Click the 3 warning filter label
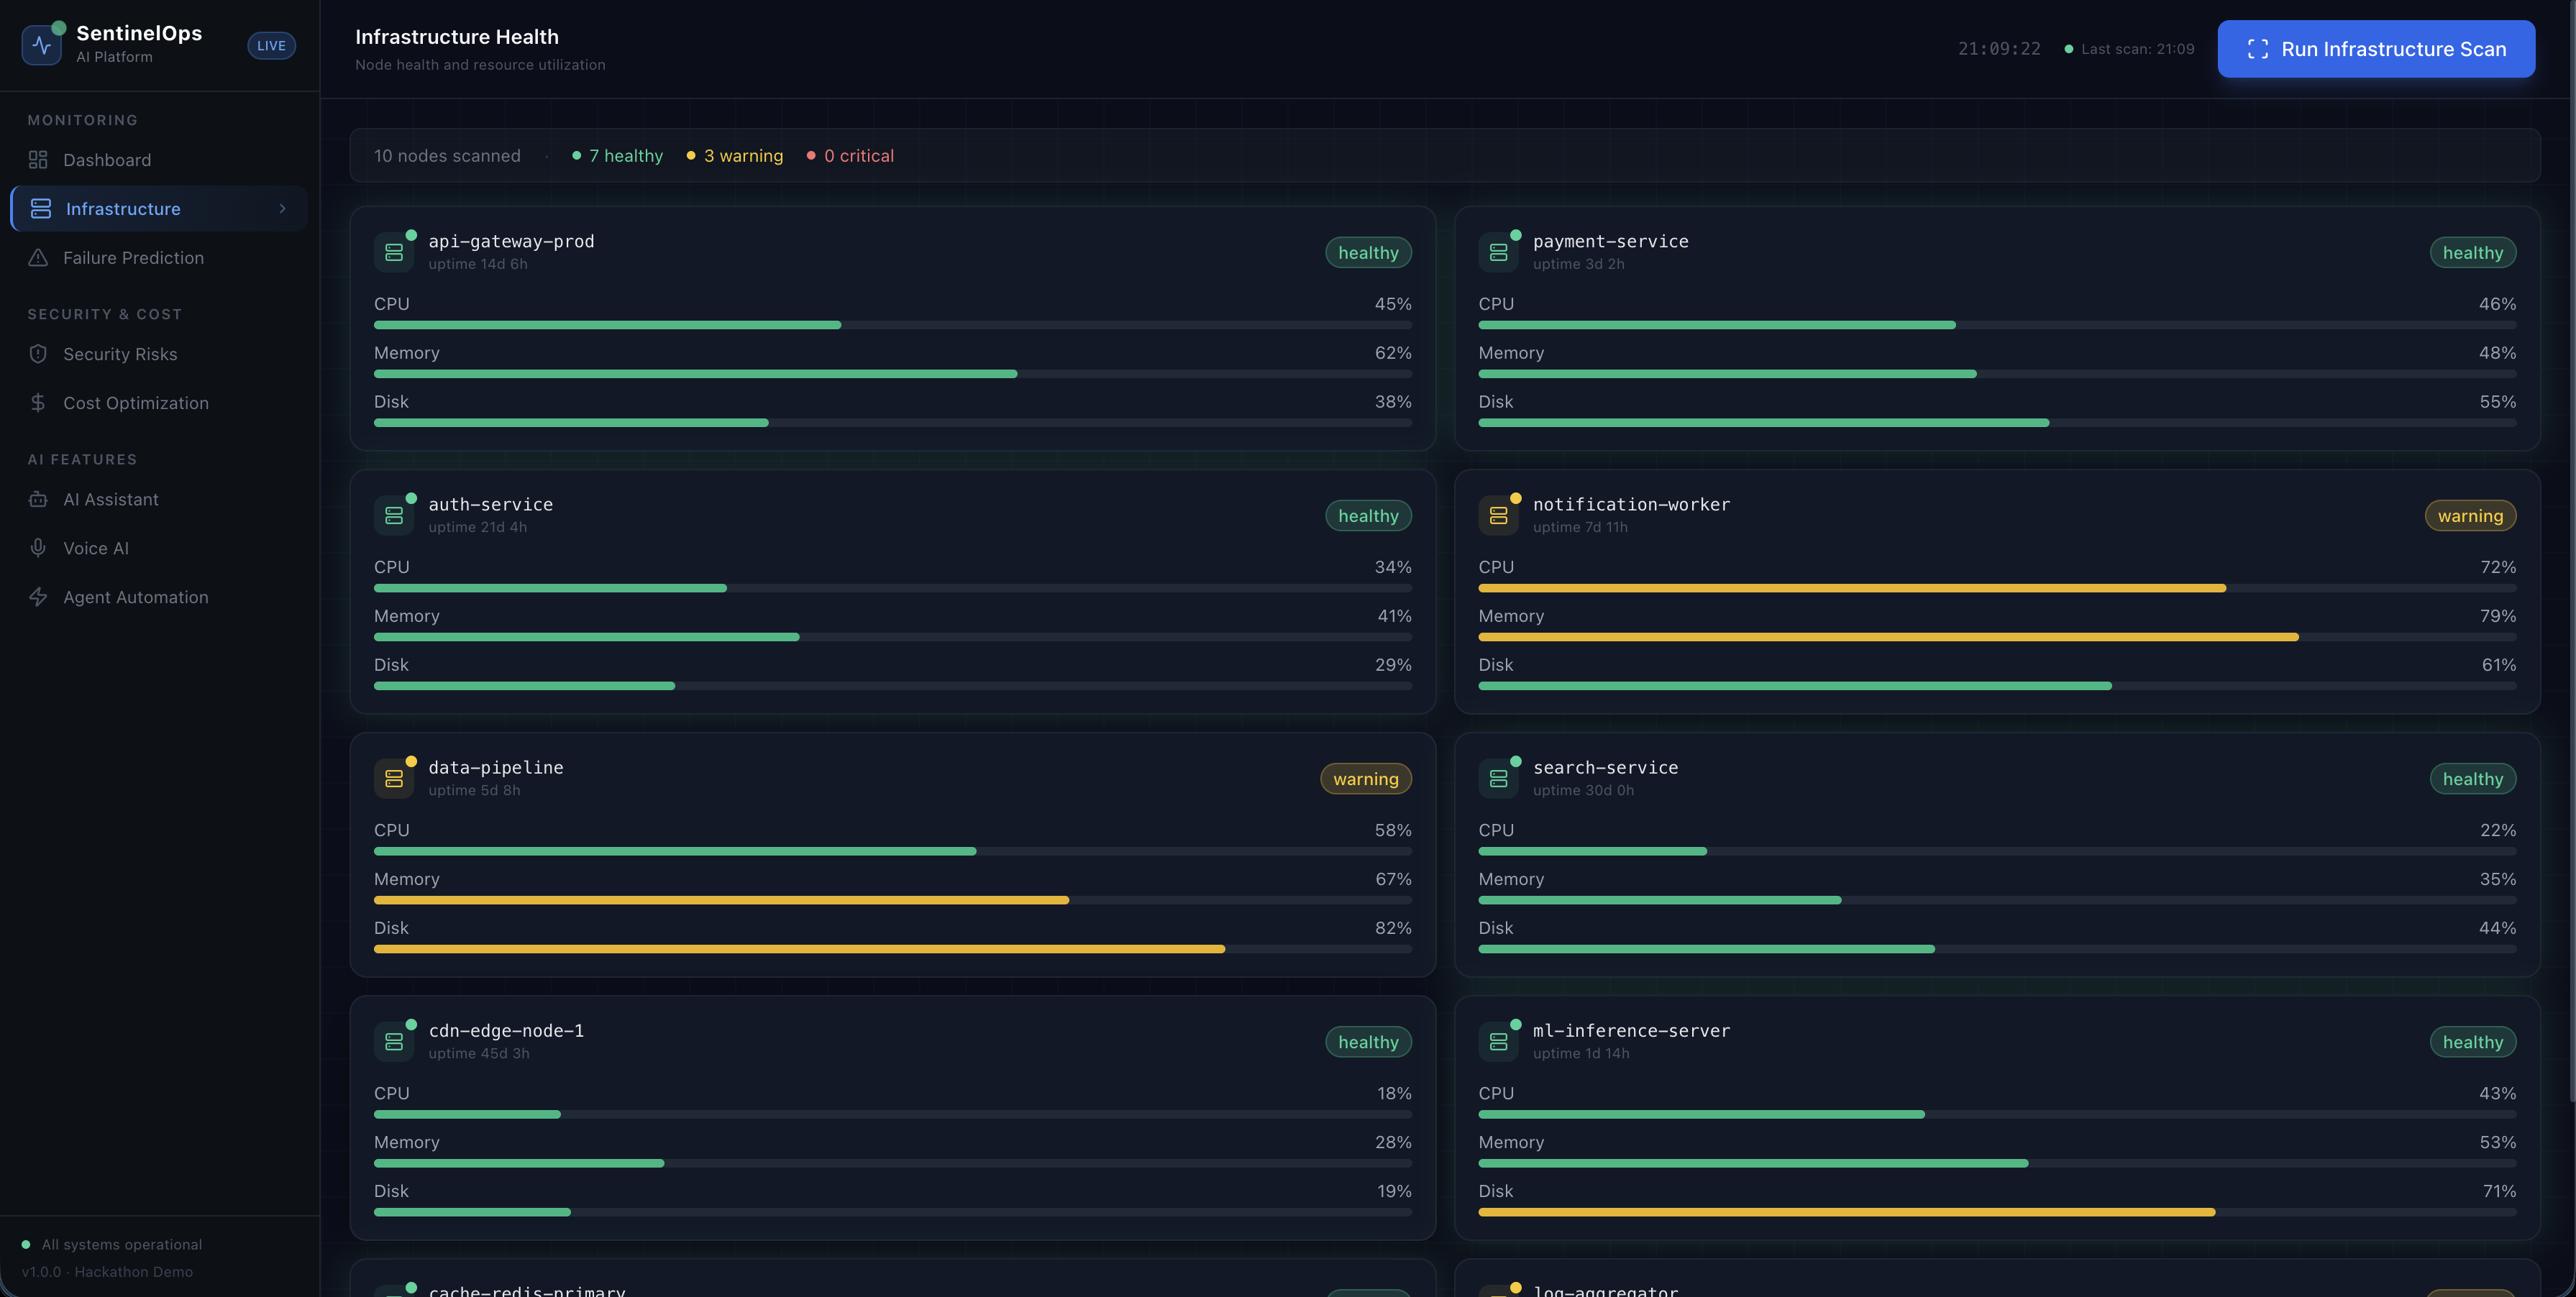Viewport: 2576px width, 1297px height. click(743, 156)
